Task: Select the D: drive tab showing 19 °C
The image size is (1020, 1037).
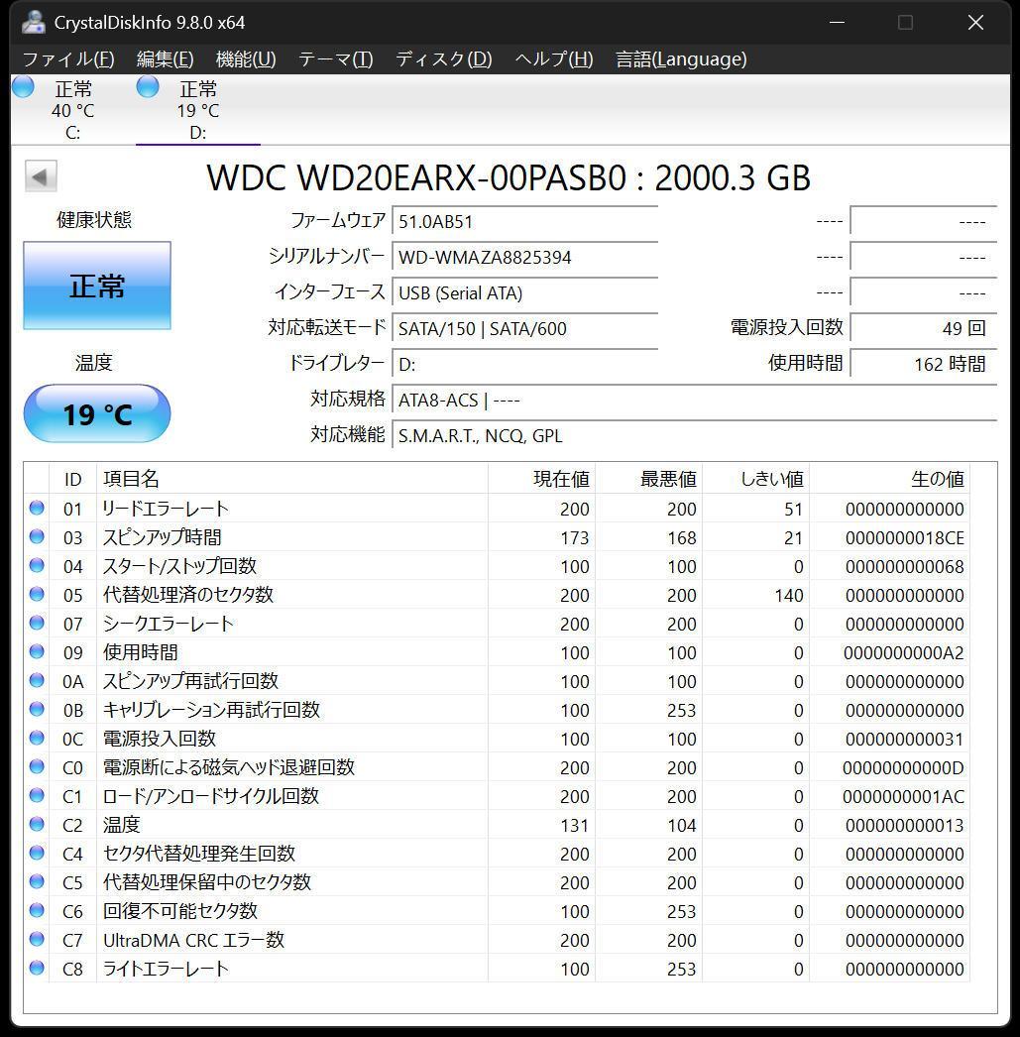Action: click(197, 110)
